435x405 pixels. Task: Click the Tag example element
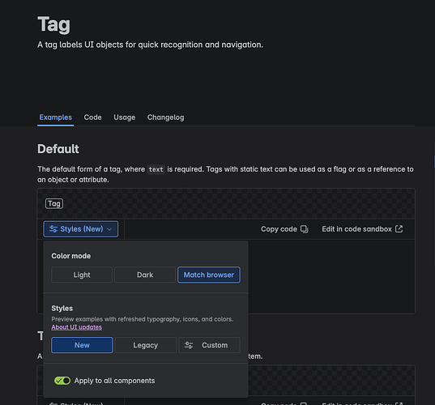(x=54, y=203)
